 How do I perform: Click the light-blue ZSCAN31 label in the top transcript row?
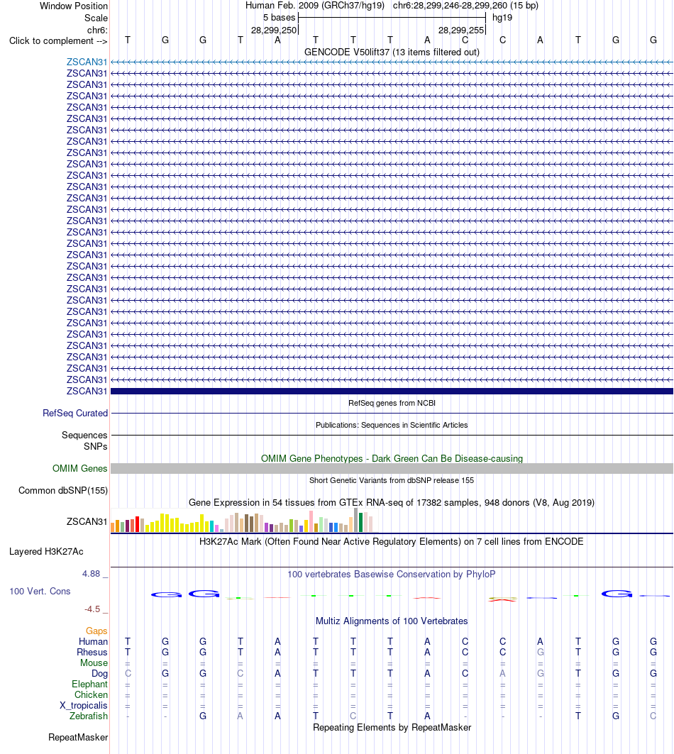87,62
